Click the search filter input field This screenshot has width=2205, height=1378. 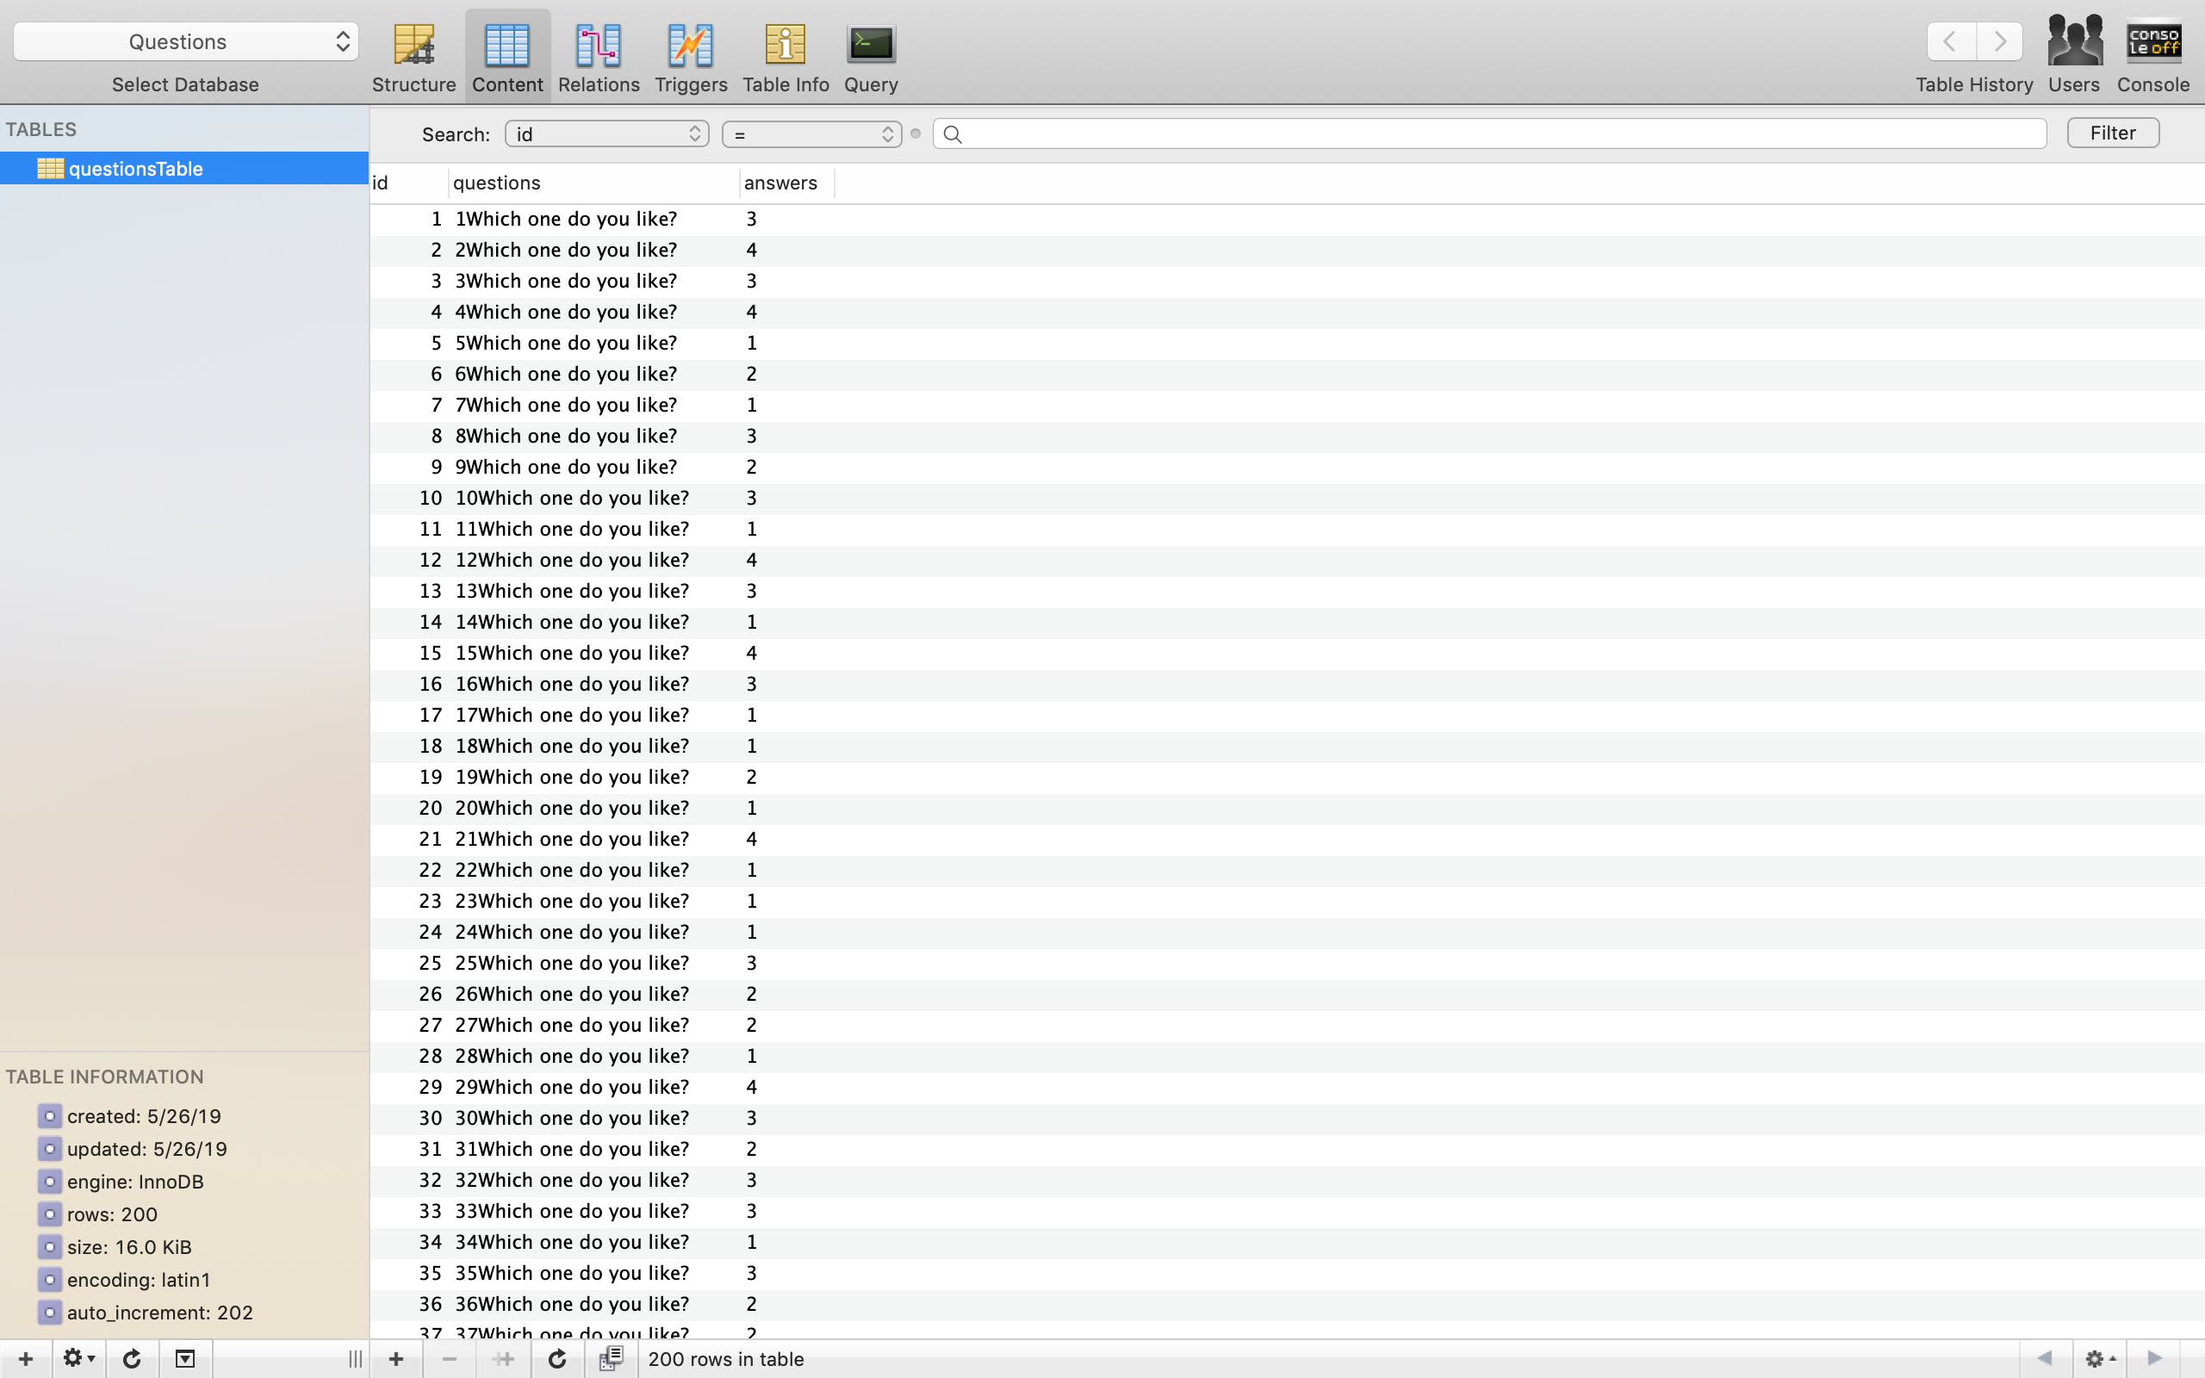[1494, 134]
